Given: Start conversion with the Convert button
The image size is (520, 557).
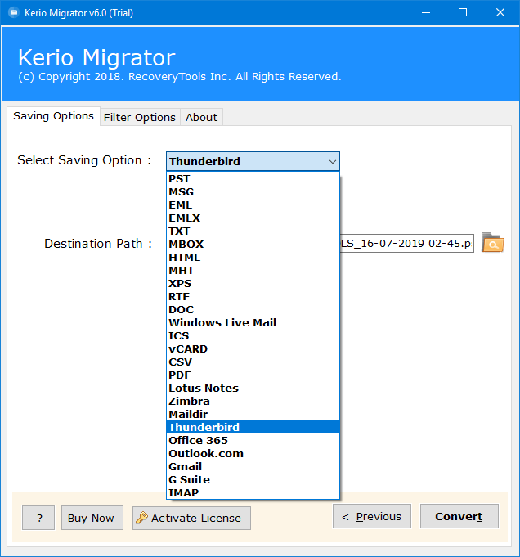Looking at the screenshot, I should coord(459,516).
